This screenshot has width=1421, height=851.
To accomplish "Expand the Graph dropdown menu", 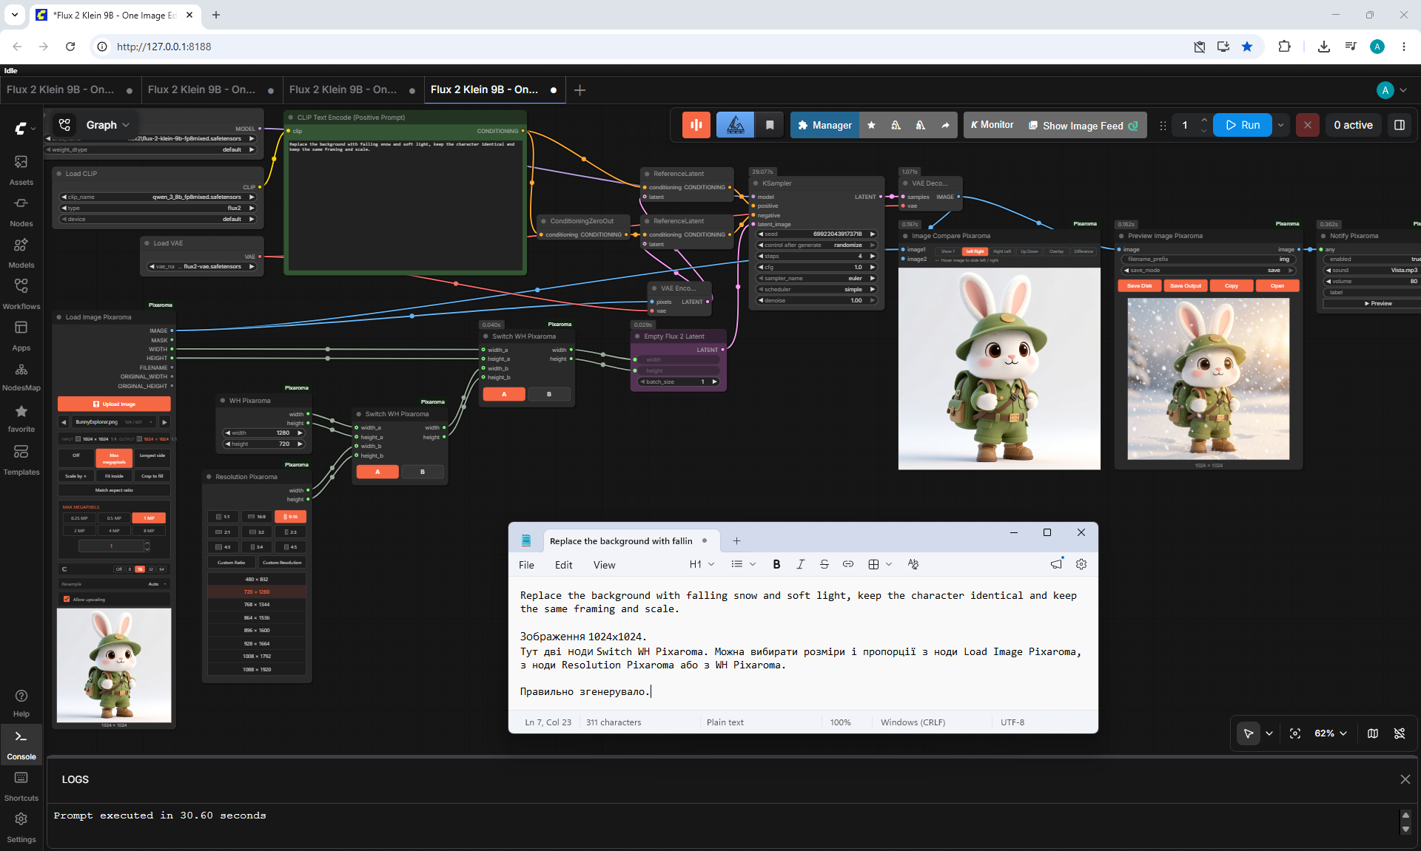I will tap(108, 125).
